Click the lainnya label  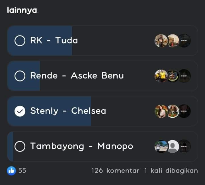pyautogui.click(x=22, y=10)
